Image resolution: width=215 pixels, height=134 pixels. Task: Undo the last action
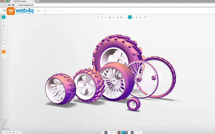click(x=45, y=11)
